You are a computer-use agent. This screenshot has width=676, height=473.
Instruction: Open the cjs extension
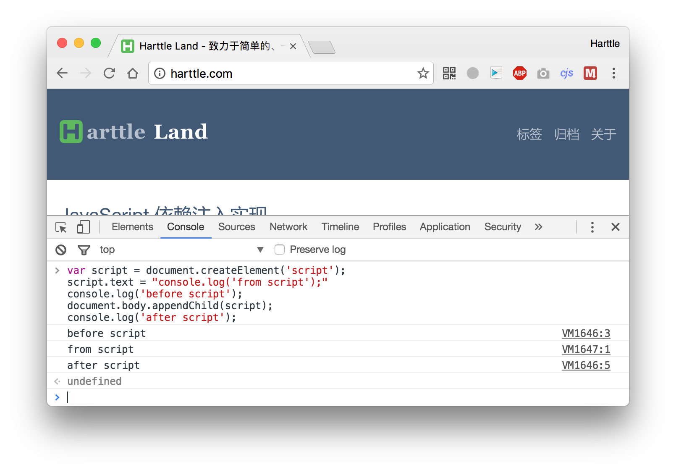tap(566, 73)
